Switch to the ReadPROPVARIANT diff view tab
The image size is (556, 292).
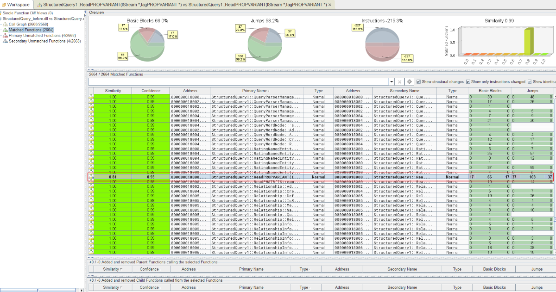pos(184,4)
